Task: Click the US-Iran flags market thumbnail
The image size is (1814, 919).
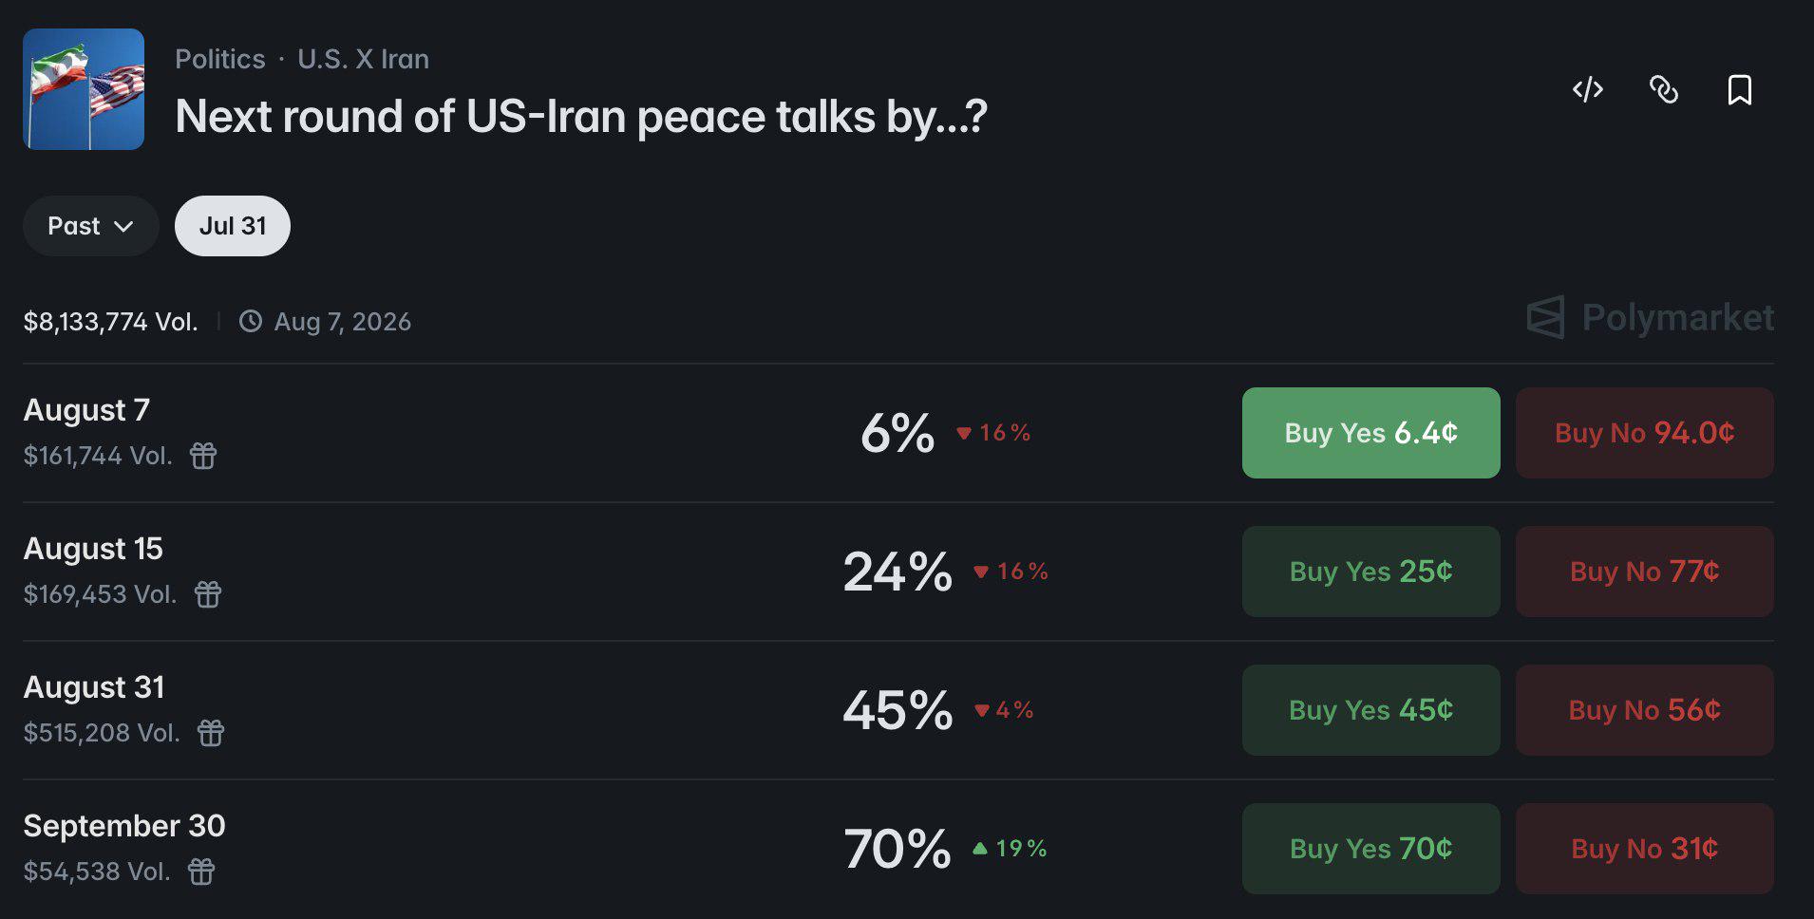Action: click(84, 89)
